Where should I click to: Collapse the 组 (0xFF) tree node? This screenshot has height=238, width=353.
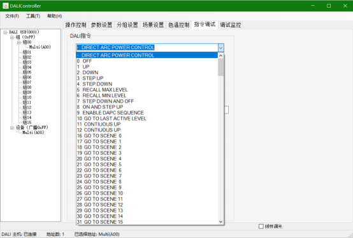point(12,37)
